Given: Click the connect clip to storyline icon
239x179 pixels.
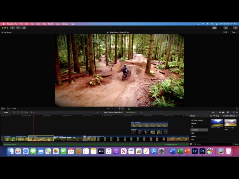Looking at the screenshot, I should [14, 112].
